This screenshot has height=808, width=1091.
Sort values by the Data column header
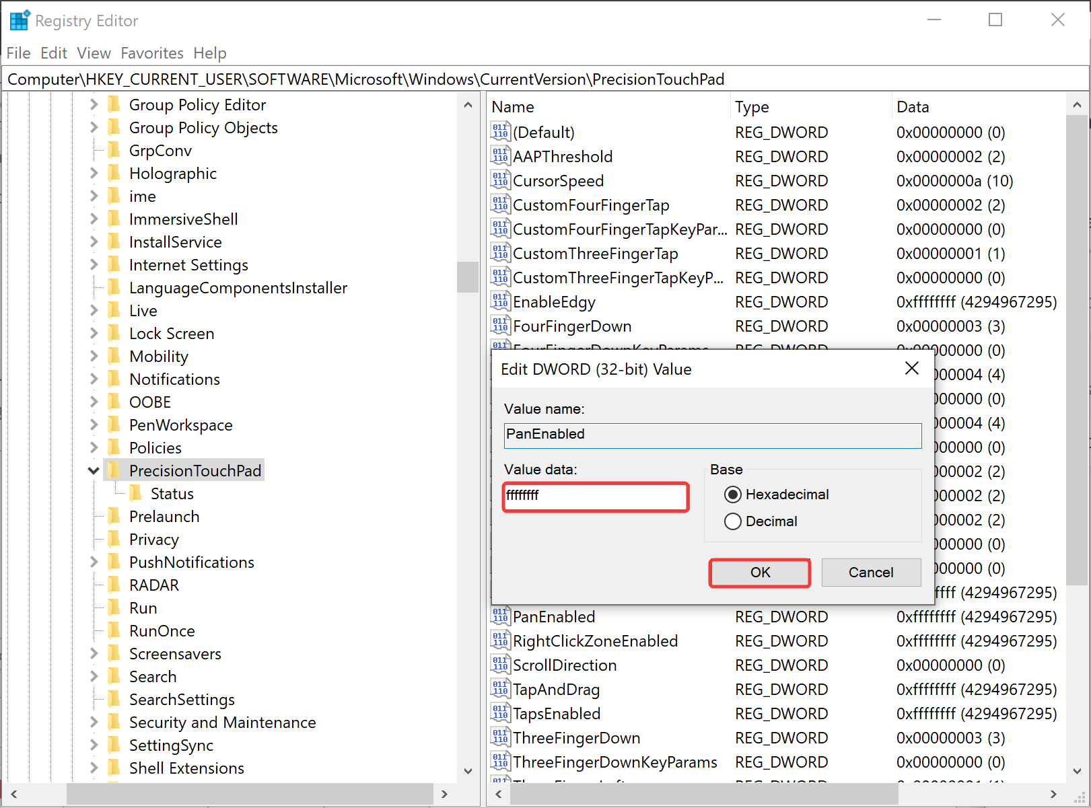(979, 106)
